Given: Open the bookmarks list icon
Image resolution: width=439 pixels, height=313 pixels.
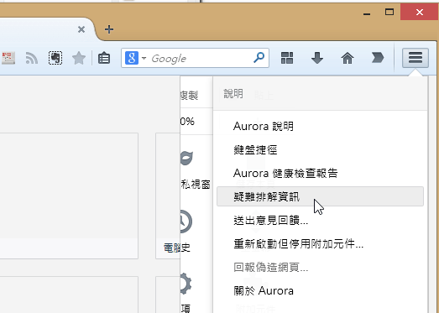Looking at the screenshot, I should [x=104, y=58].
